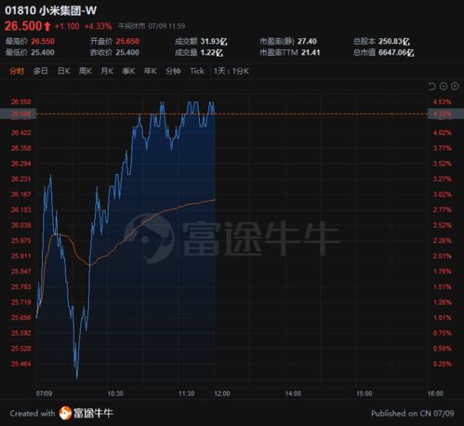Click the Futu logo icon in footer
Viewport: 464px width, 426px height.
65,413
